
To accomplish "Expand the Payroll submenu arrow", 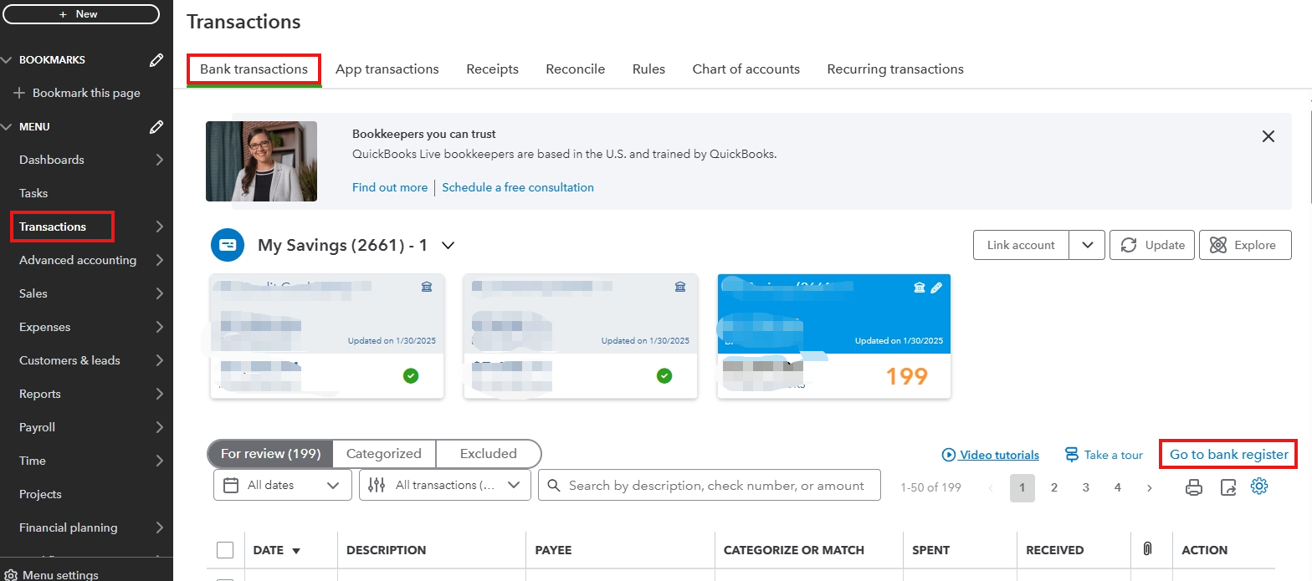I will point(159,427).
